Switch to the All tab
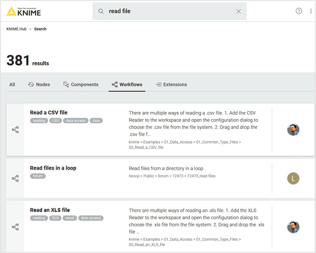This screenshot has width=316, height=253. click(12, 85)
